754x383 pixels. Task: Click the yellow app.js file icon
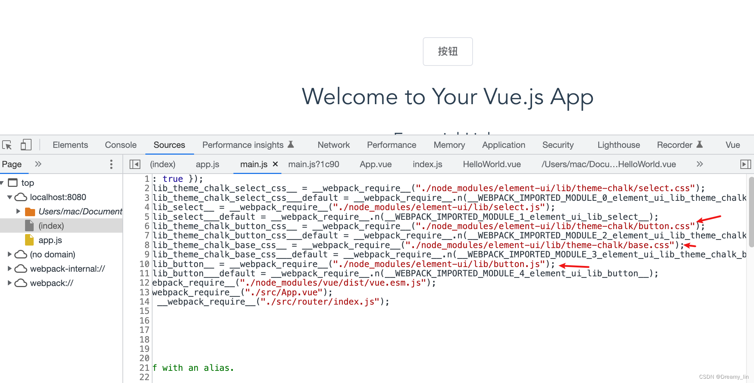29,240
